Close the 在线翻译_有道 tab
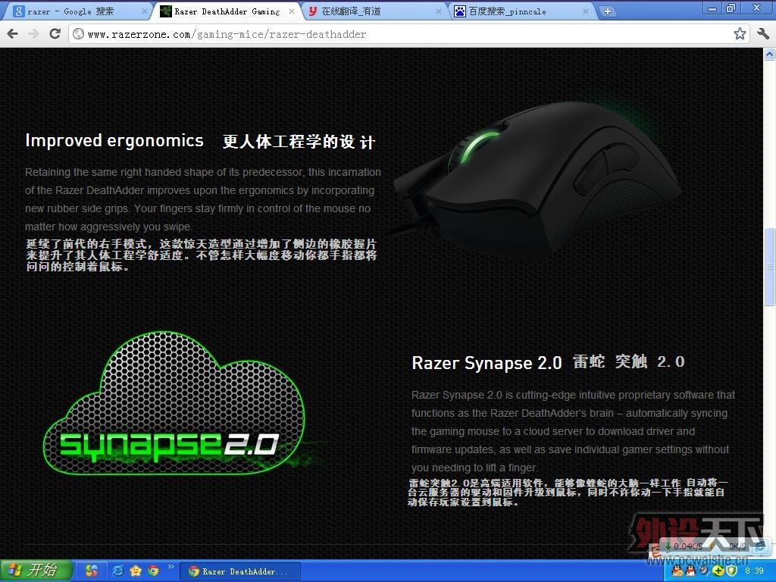This screenshot has height=582, width=776. point(439,11)
